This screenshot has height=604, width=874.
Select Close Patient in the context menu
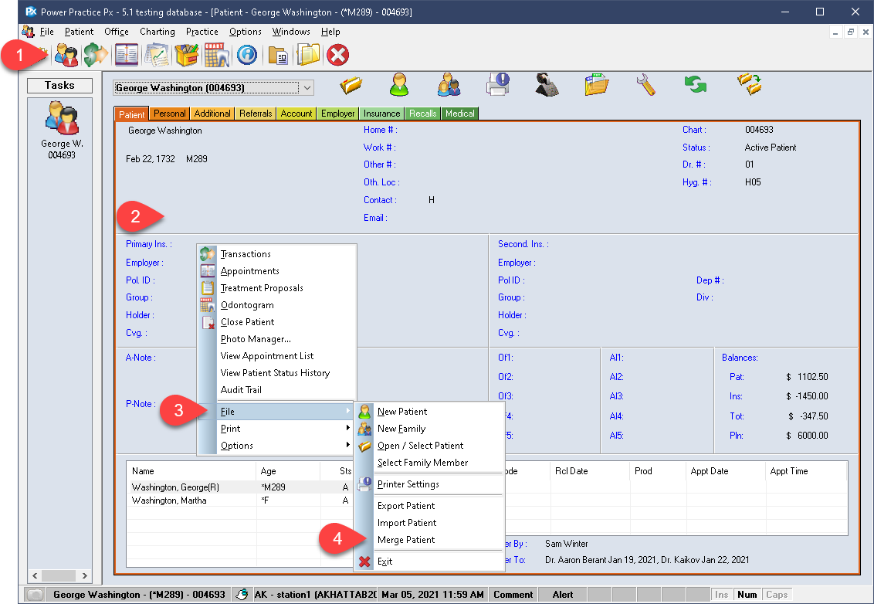277,322
